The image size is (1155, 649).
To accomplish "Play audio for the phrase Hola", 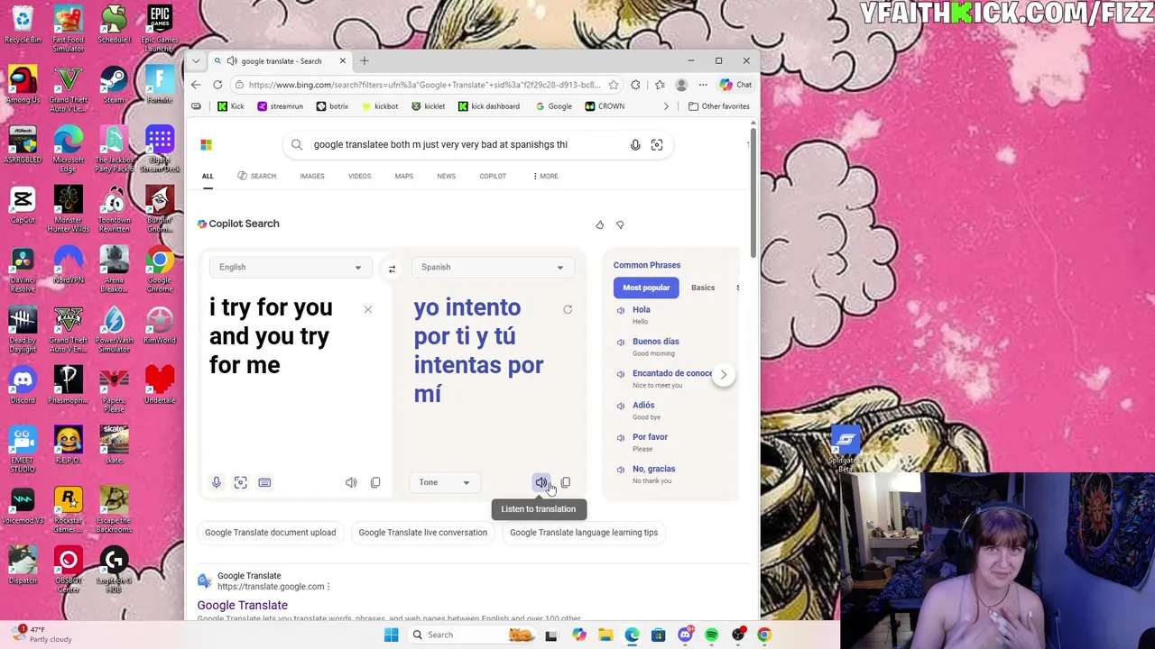I will click(x=621, y=310).
